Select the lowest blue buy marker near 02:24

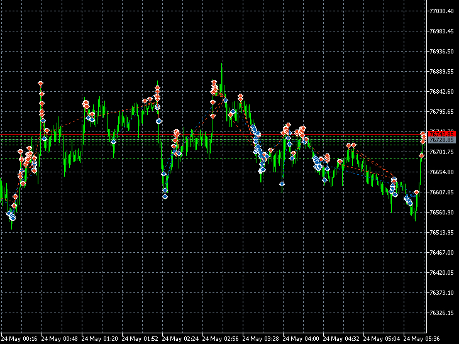165,196
